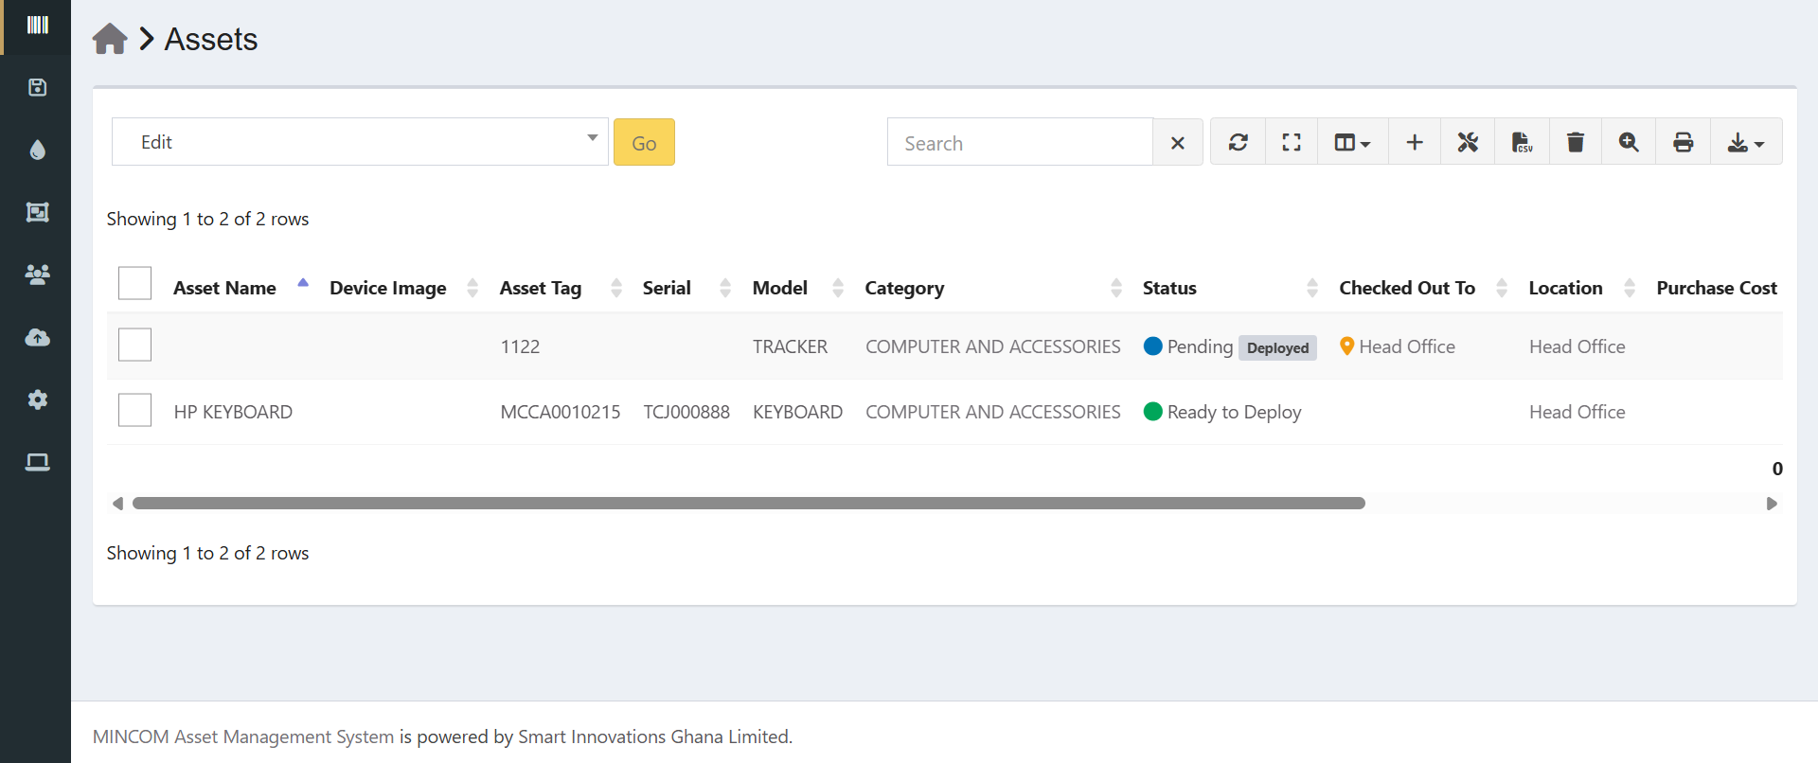This screenshot has height=763, width=1818.
Task: Sort table by Asset Tag column
Action: 541,288
